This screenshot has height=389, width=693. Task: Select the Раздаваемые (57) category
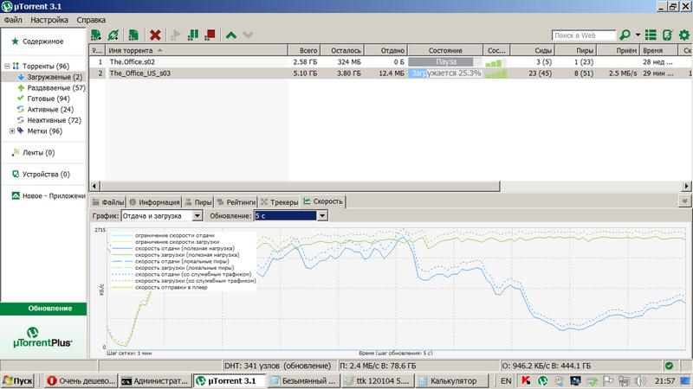56,88
